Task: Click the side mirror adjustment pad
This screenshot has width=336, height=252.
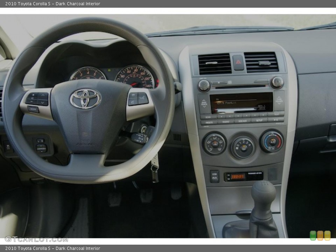Action: 41,148
